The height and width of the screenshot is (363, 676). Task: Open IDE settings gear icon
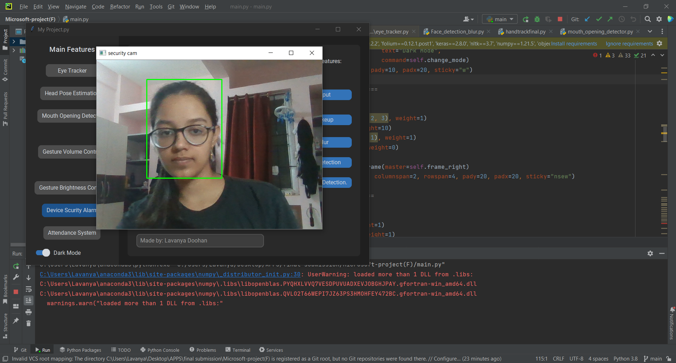pos(659,19)
